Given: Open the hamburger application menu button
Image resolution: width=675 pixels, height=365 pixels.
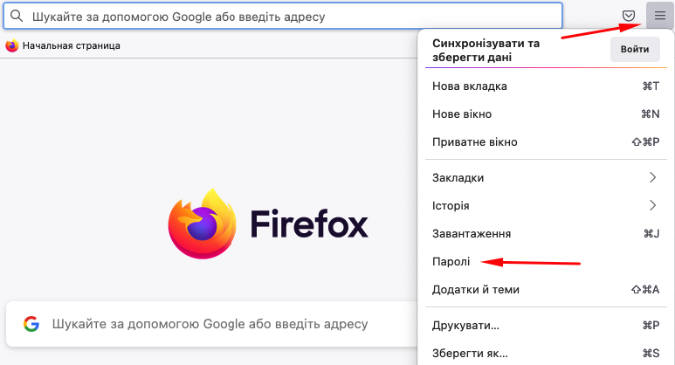Looking at the screenshot, I should 659,16.
